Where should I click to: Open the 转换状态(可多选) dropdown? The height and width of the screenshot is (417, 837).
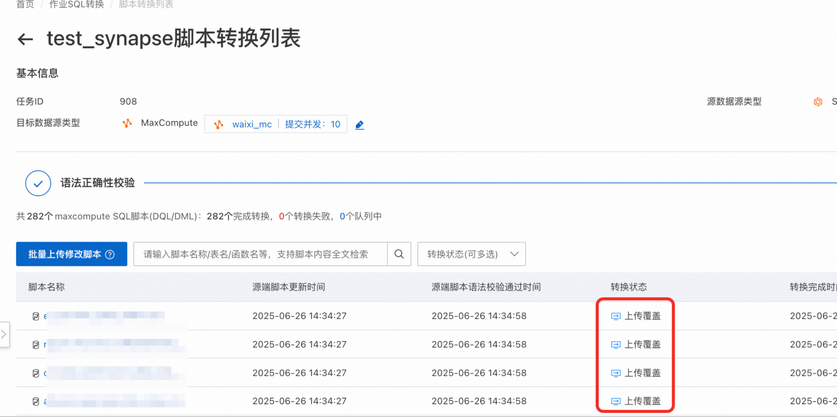point(471,254)
